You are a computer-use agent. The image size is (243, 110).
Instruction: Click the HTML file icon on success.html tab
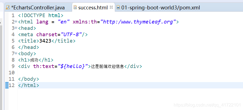pyautogui.click(x=75, y=7)
